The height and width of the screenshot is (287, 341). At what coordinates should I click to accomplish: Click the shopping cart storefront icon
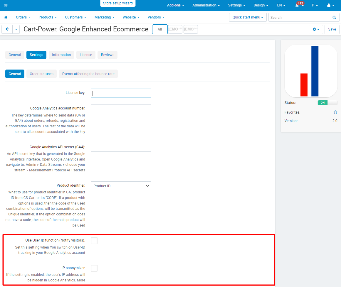coord(6,6)
